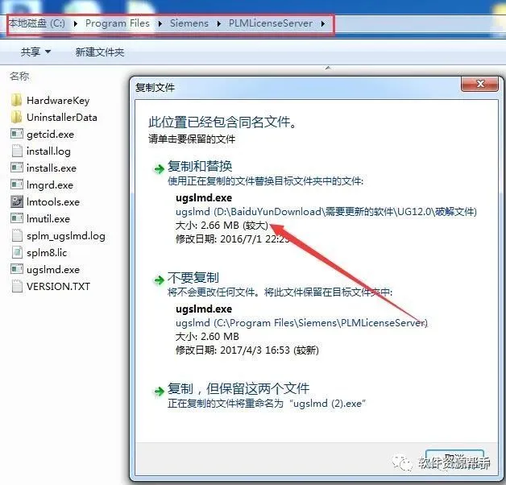506x485 pixels.
Task: Close the 复制文件 dialog
Action: click(480, 85)
